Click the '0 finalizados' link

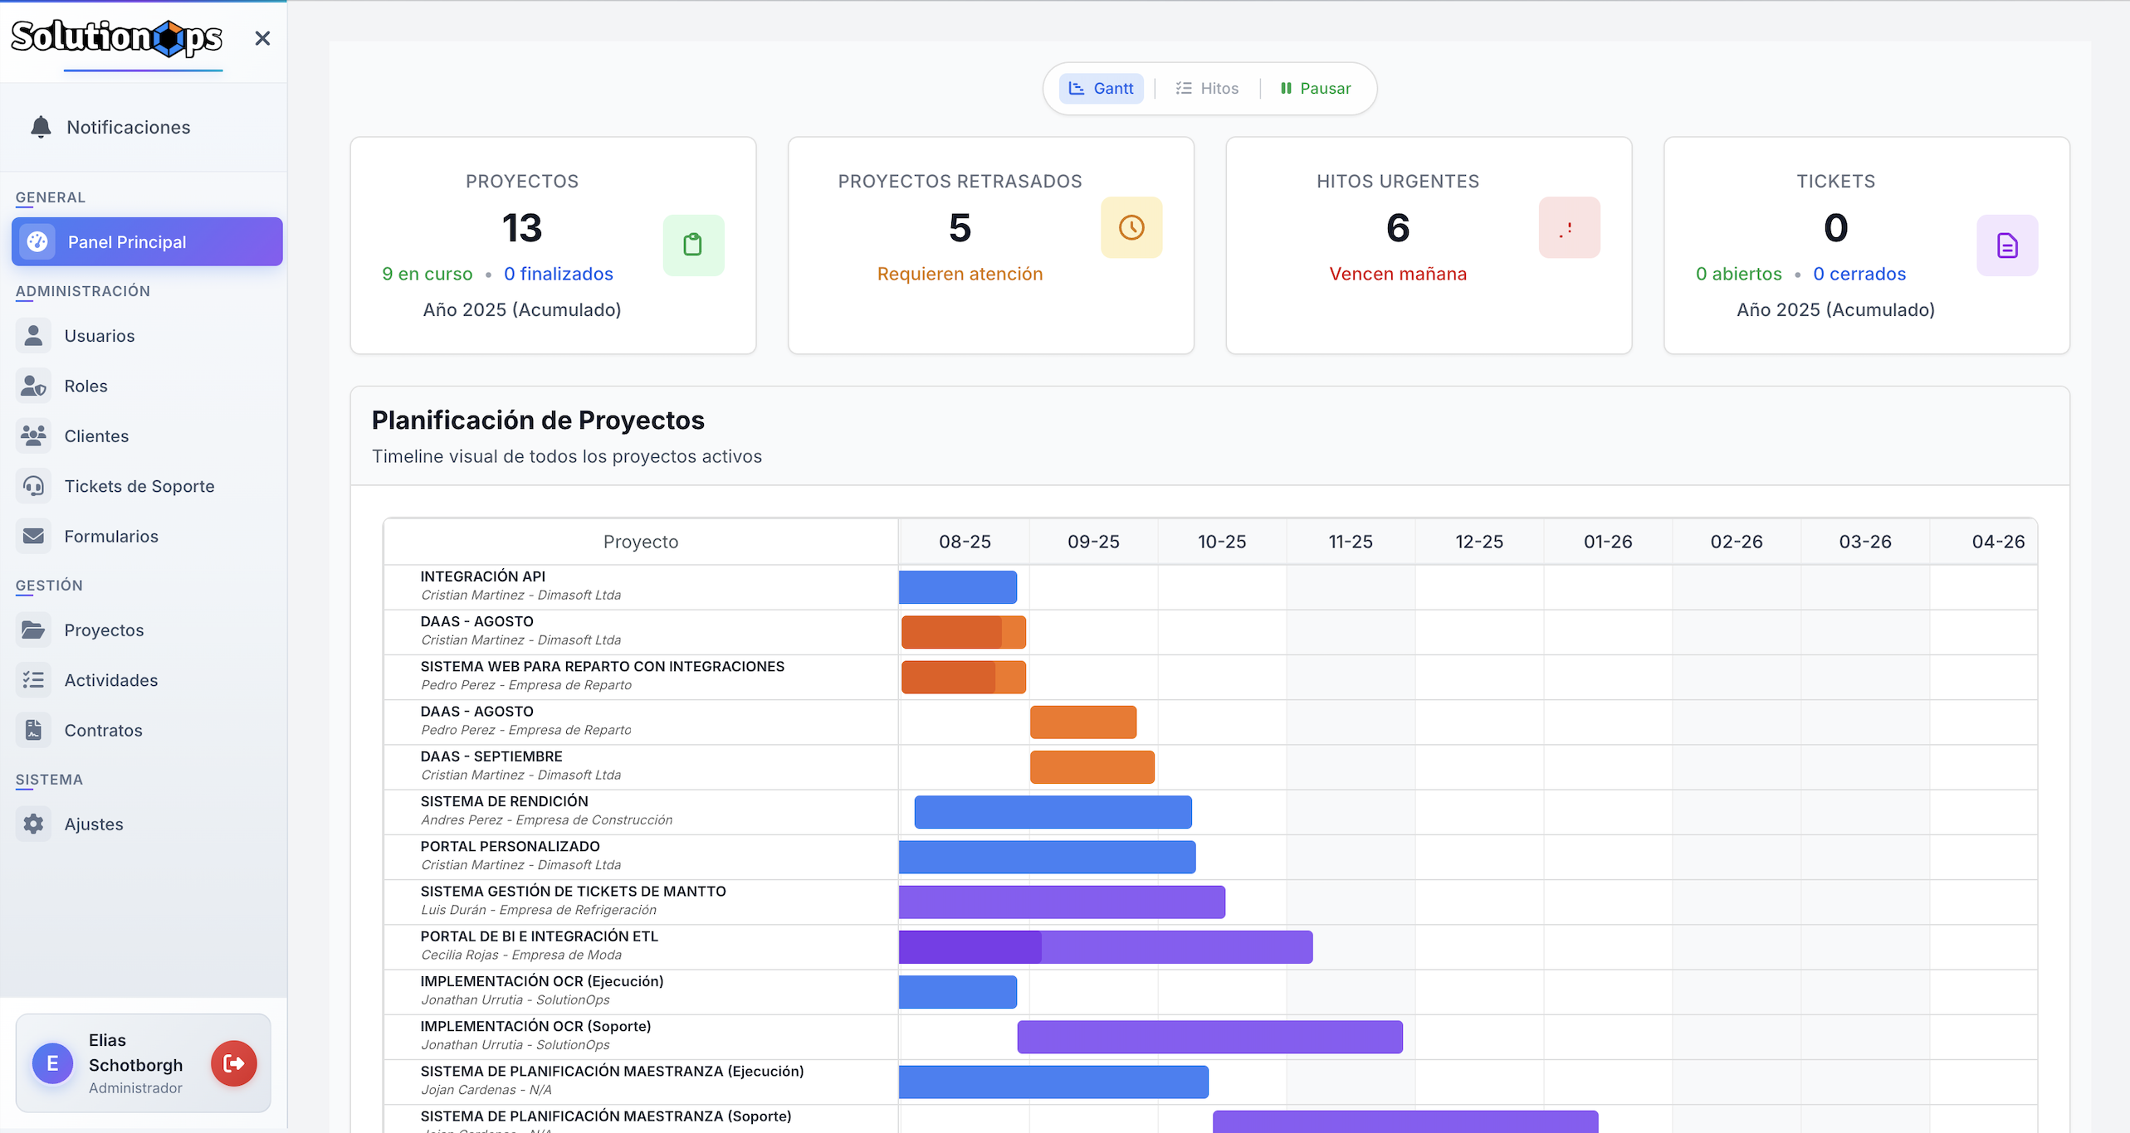pyautogui.click(x=559, y=274)
